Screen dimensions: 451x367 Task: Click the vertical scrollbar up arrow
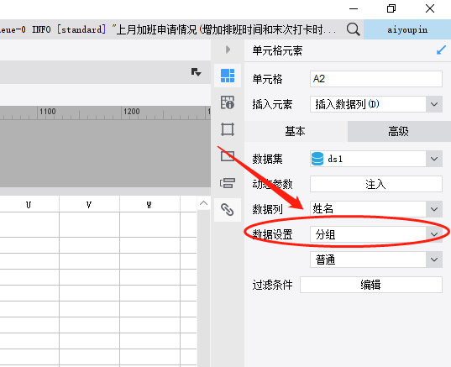pyautogui.click(x=203, y=203)
